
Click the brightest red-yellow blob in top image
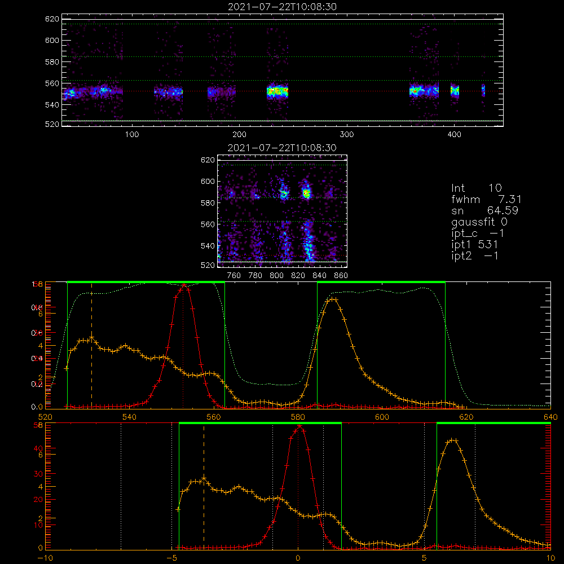[x=277, y=91]
